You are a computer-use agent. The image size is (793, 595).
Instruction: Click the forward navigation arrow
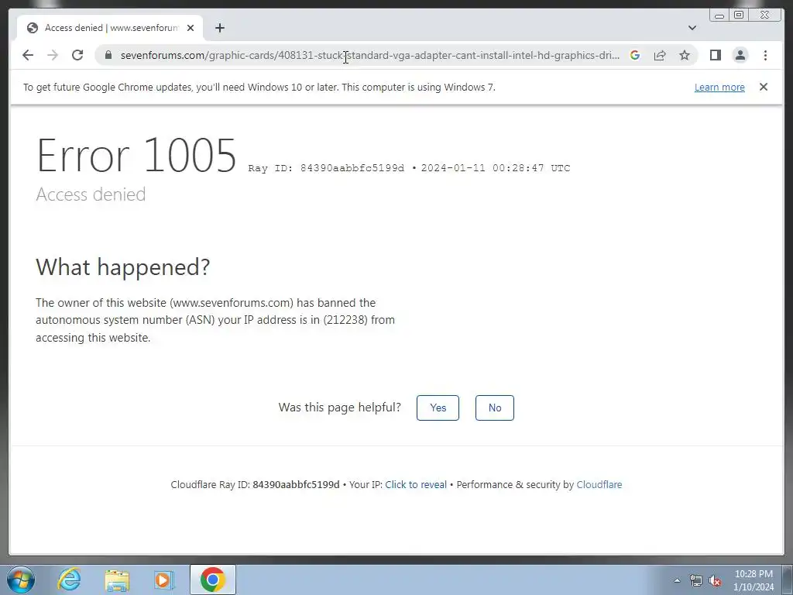point(53,55)
